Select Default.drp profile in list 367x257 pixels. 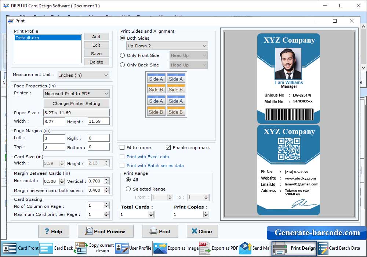(x=48, y=38)
